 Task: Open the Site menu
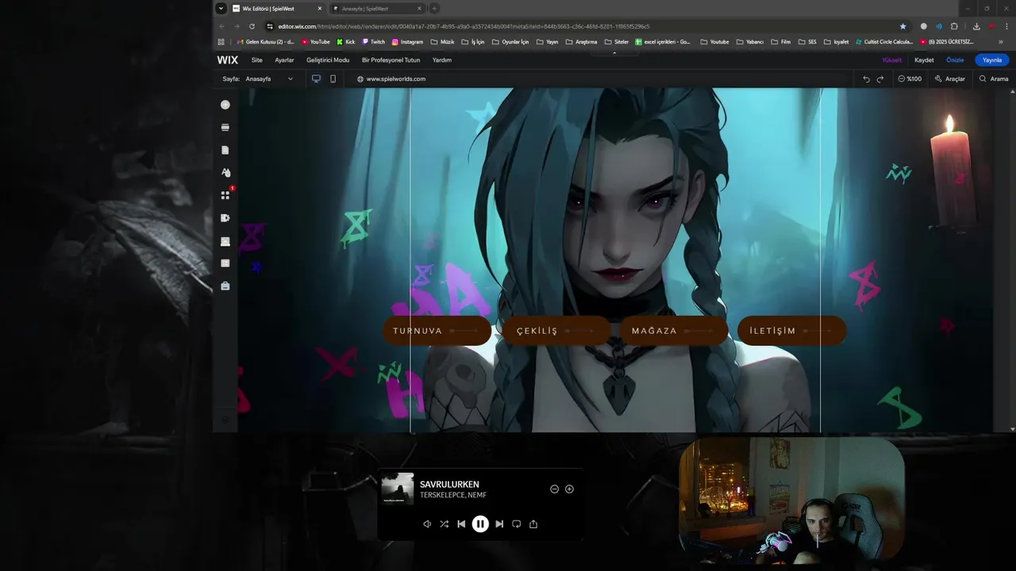(x=257, y=60)
